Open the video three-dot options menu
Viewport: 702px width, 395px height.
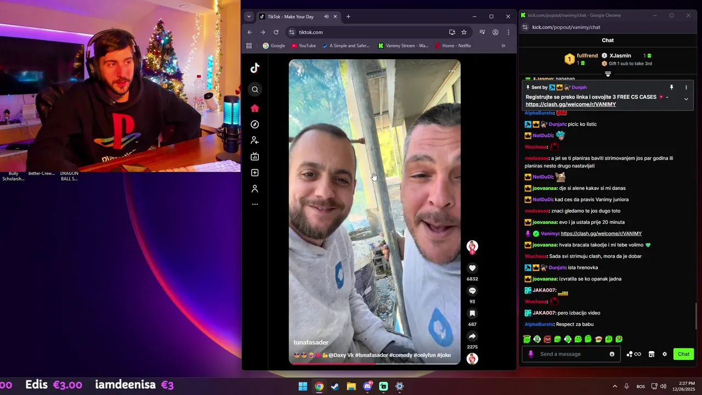[x=451, y=71]
